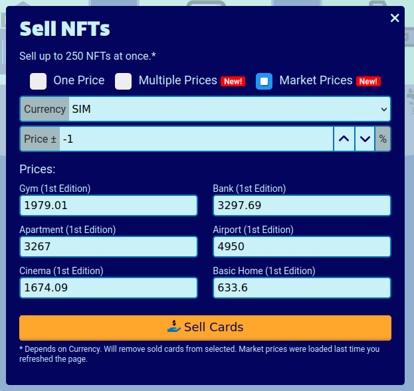Edit the Basic Home (1st Edition) price
The width and height of the screenshot is (414, 391).
[x=302, y=287]
